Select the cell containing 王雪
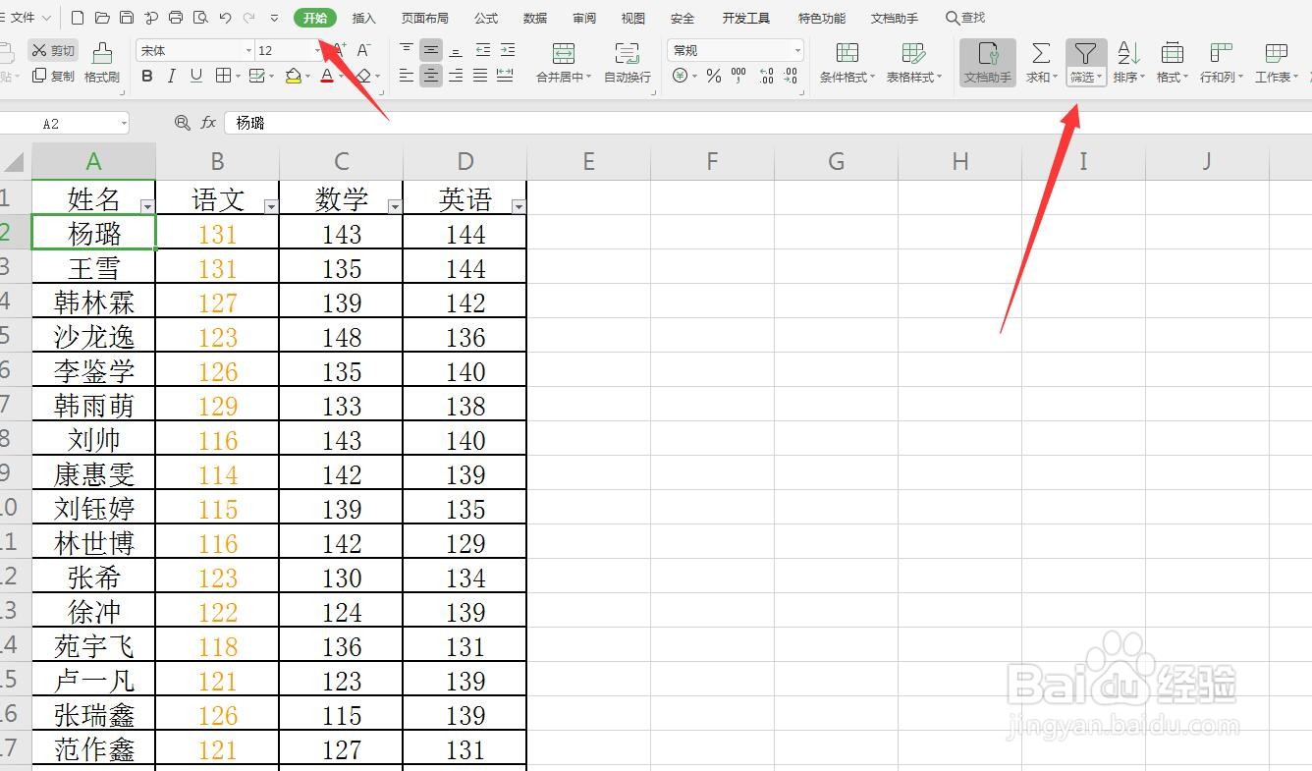The image size is (1312, 771). (93, 266)
